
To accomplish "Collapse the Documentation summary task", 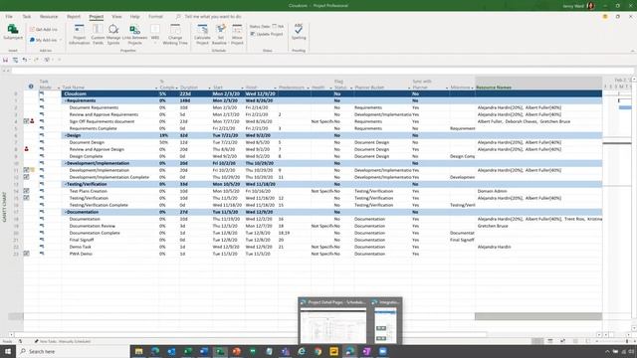I will tap(66, 212).
